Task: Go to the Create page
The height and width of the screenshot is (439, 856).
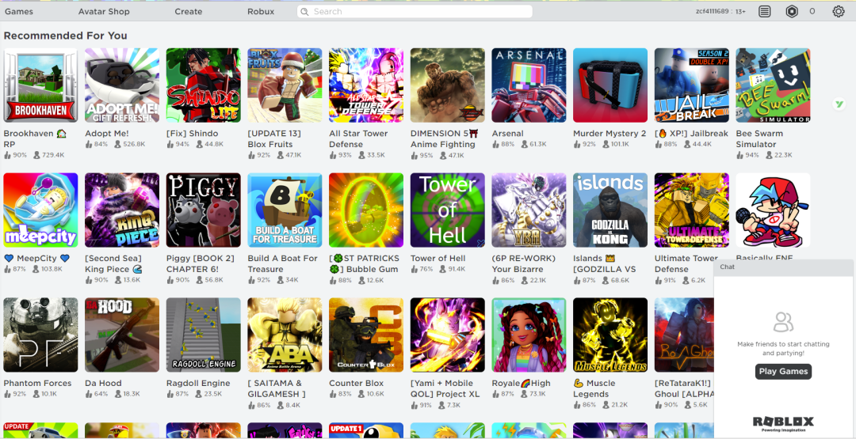Action: [x=189, y=11]
